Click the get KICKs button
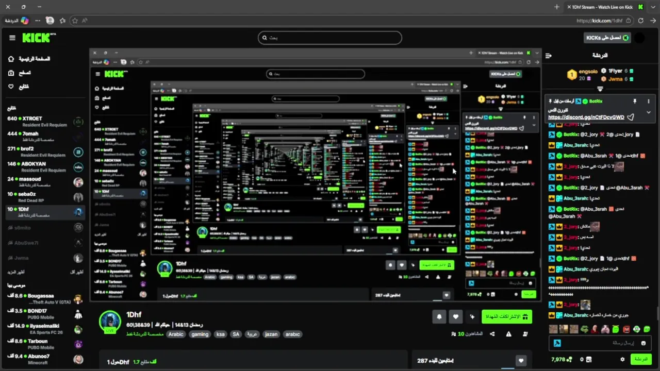 click(x=607, y=38)
